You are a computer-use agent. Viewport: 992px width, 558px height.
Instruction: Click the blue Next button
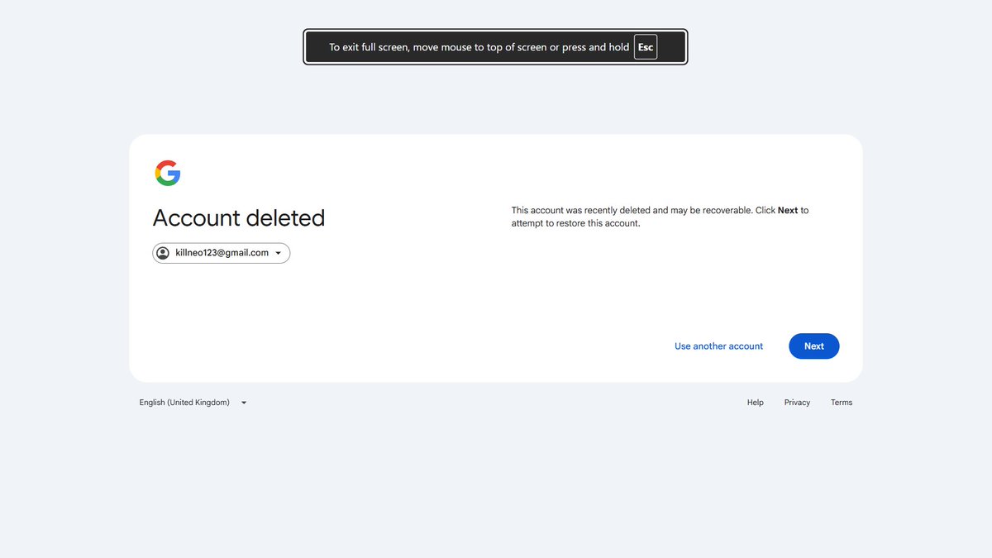(813, 346)
